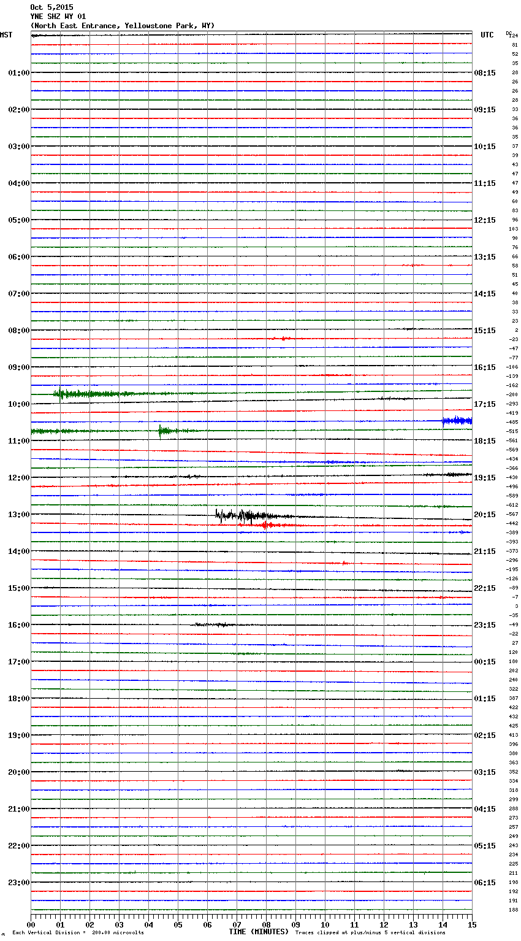
Task: Select the 20:00 MST row label
Action: (x=19, y=772)
